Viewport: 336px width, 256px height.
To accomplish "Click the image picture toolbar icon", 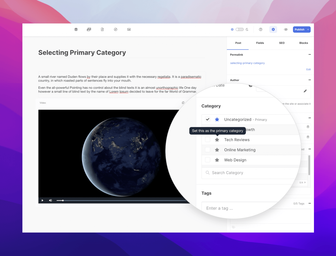I will 129,29.
